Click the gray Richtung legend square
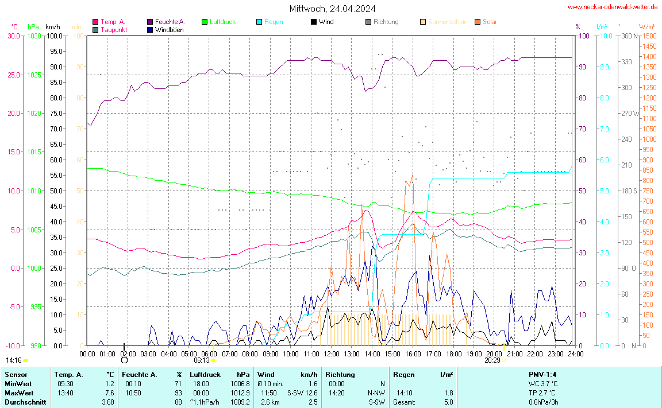 pos(368,22)
